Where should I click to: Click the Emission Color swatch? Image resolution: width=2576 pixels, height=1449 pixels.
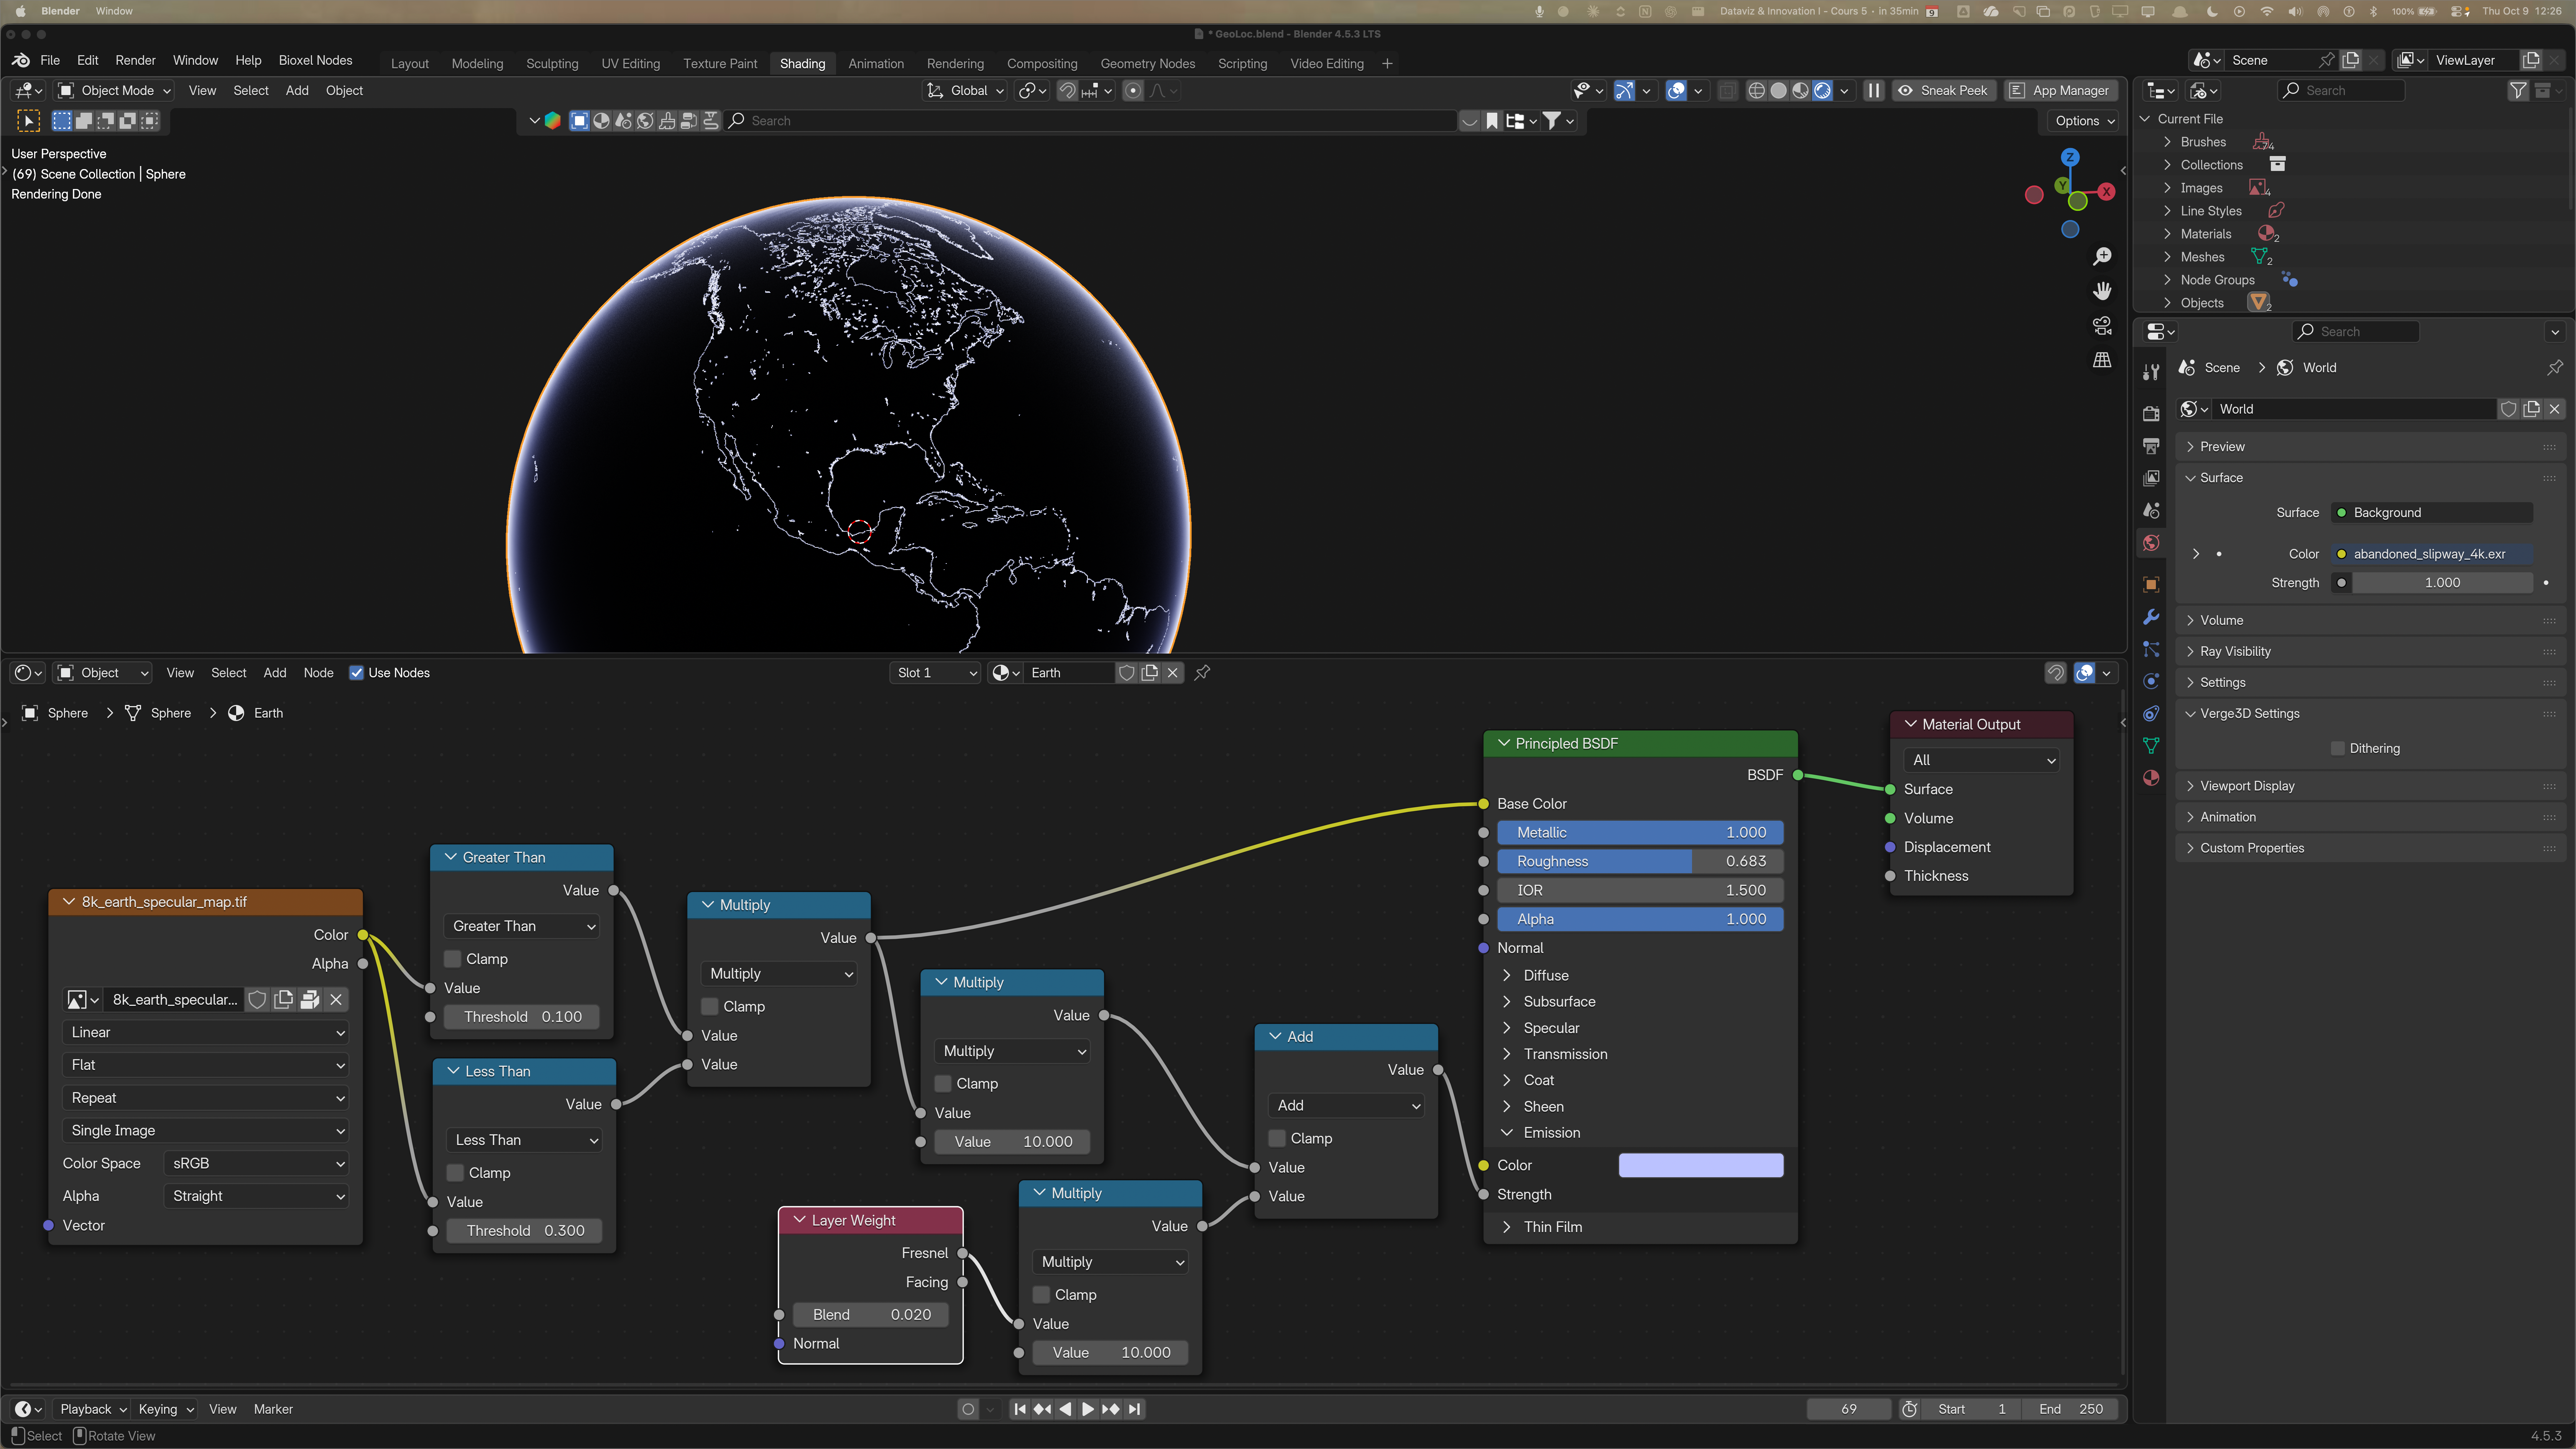coord(1700,1166)
